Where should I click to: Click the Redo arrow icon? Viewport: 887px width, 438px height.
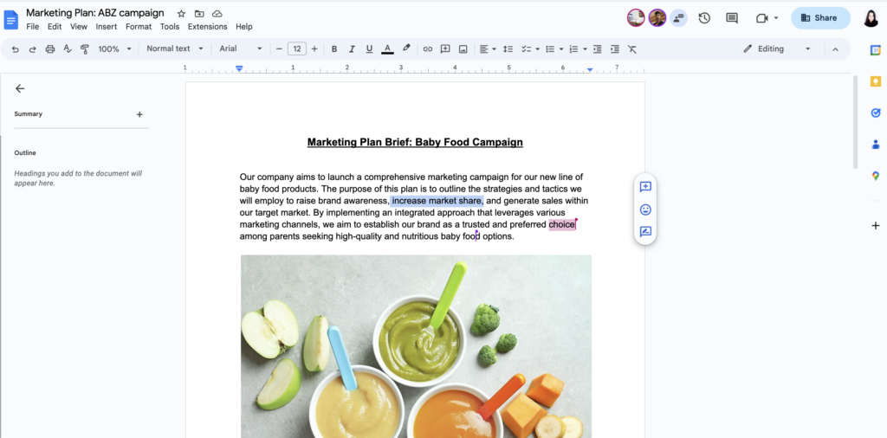tap(32, 49)
